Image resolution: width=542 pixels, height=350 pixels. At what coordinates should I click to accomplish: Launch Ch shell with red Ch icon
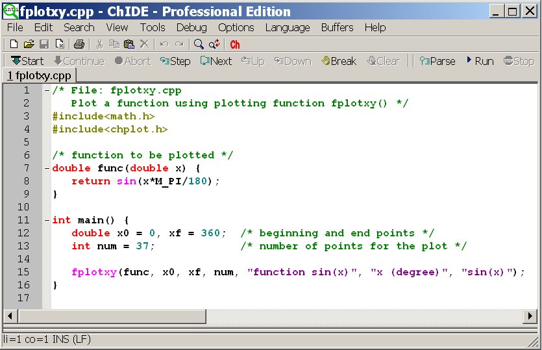235,45
